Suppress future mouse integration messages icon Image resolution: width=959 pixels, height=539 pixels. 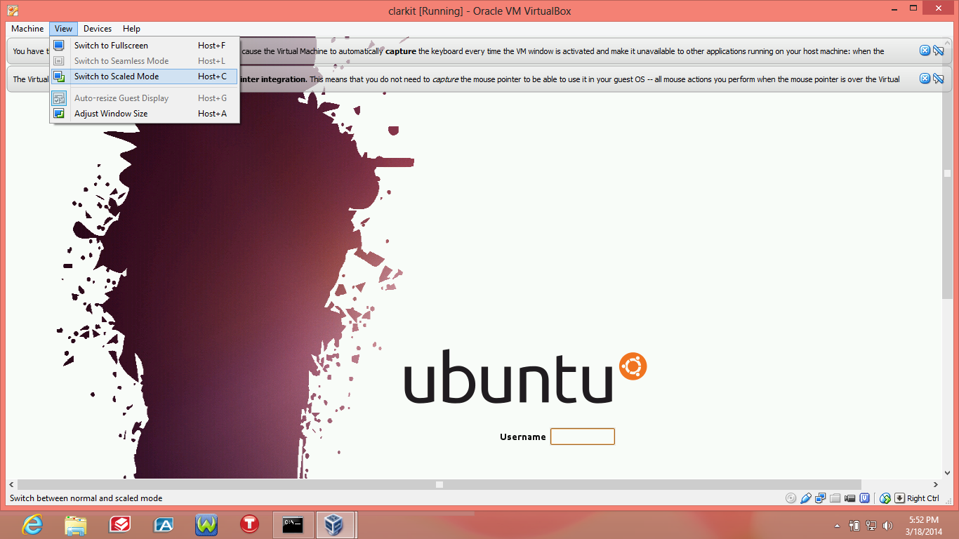(938, 79)
